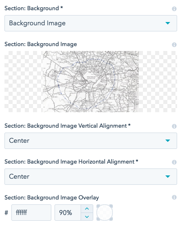Click info icon next to Vertical Alignment

174,126
